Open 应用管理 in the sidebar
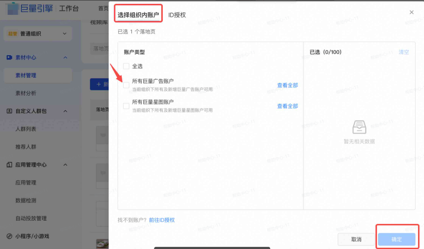Screen dimensions: 424x249 point(26,183)
